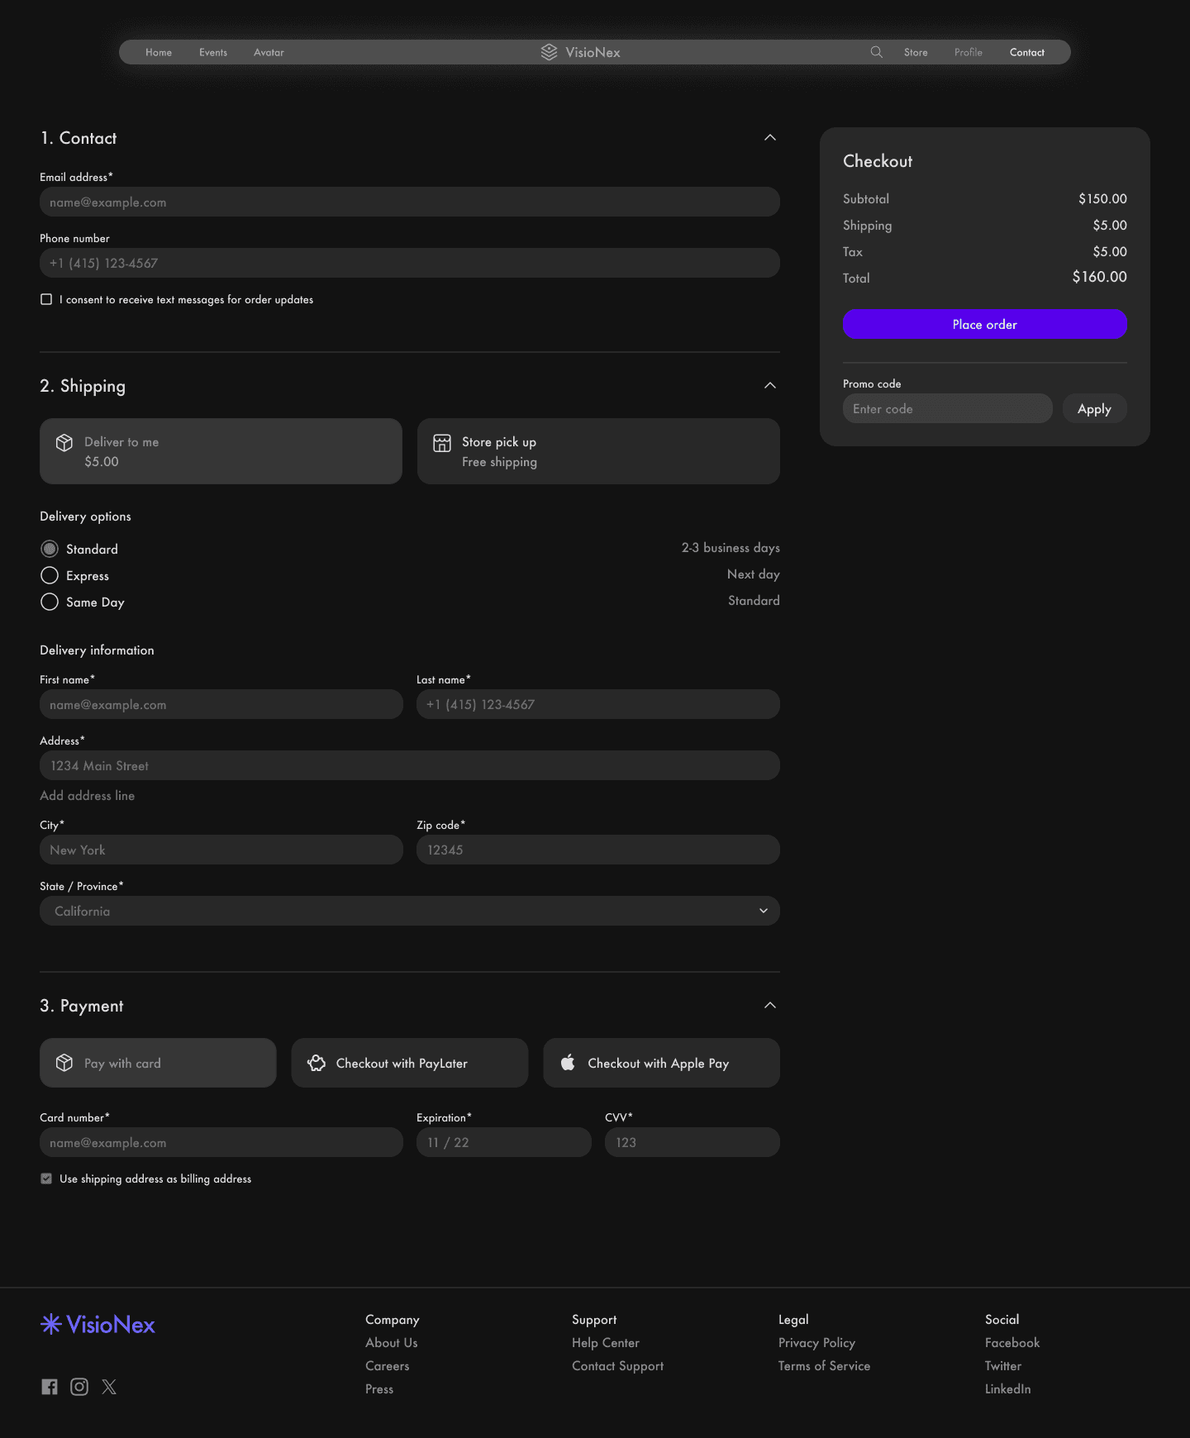Open the Instagram icon in the footer
This screenshot has width=1190, height=1438.
click(79, 1387)
